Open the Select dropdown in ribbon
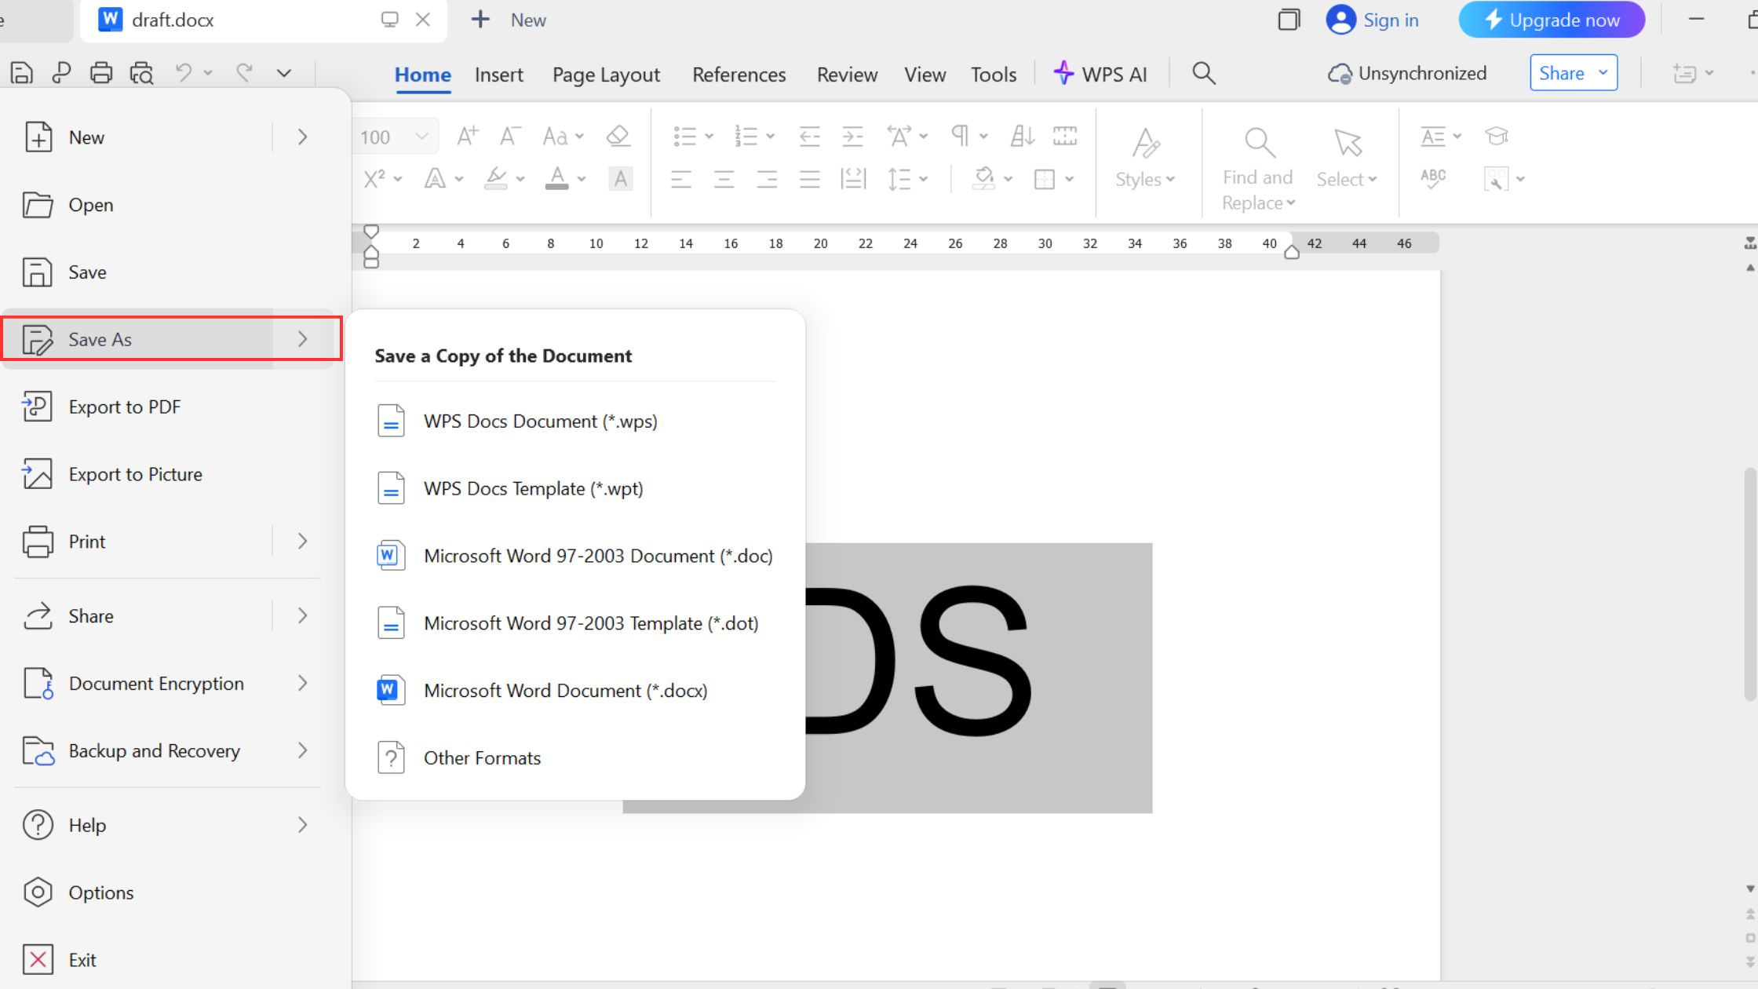The height and width of the screenshot is (989, 1758). point(1347,180)
